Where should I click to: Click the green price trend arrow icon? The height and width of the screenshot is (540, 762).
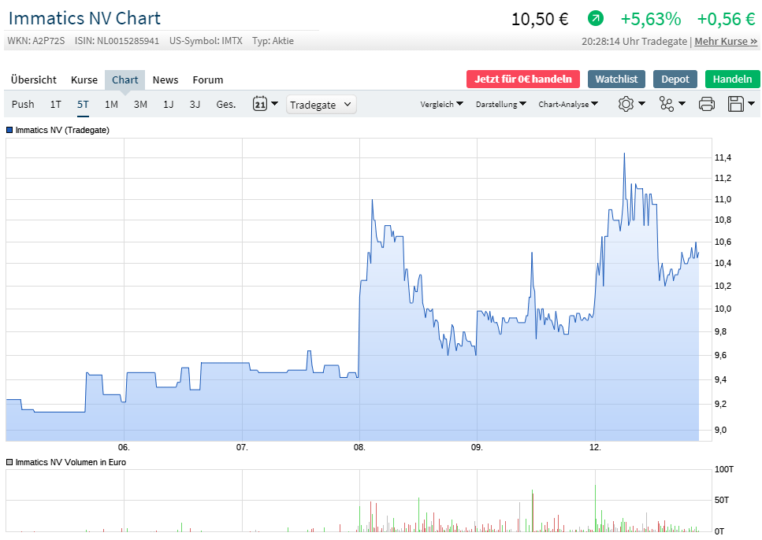pos(596,18)
